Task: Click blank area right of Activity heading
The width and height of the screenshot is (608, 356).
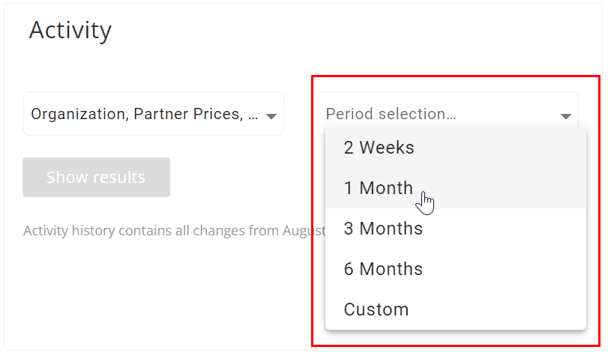Action: pyautogui.click(x=349, y=30)
